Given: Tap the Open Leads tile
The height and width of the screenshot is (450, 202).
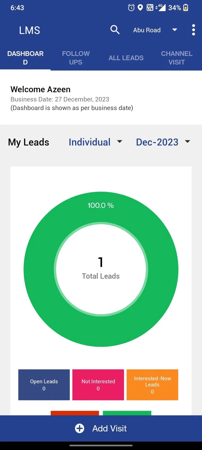Looking at the screenshot, I should tap(44, 385).
